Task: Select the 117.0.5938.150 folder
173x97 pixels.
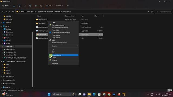Action: [x=43, y=20]
